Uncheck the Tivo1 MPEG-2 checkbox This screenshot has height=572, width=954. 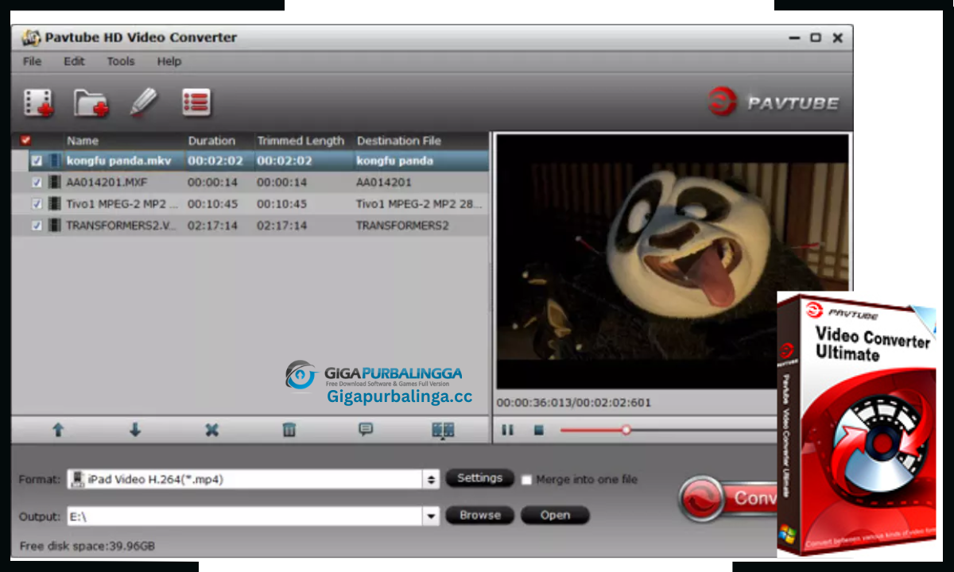37,203
